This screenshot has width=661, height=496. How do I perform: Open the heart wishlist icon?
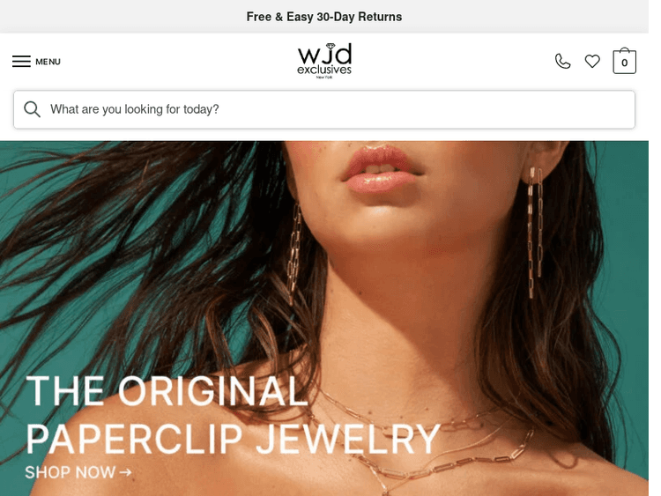592,62
